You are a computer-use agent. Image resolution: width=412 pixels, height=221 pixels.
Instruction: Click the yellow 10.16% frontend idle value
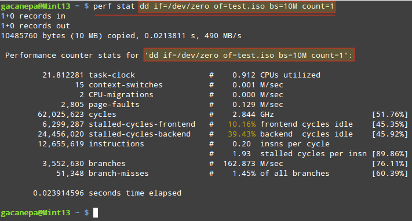242,124
